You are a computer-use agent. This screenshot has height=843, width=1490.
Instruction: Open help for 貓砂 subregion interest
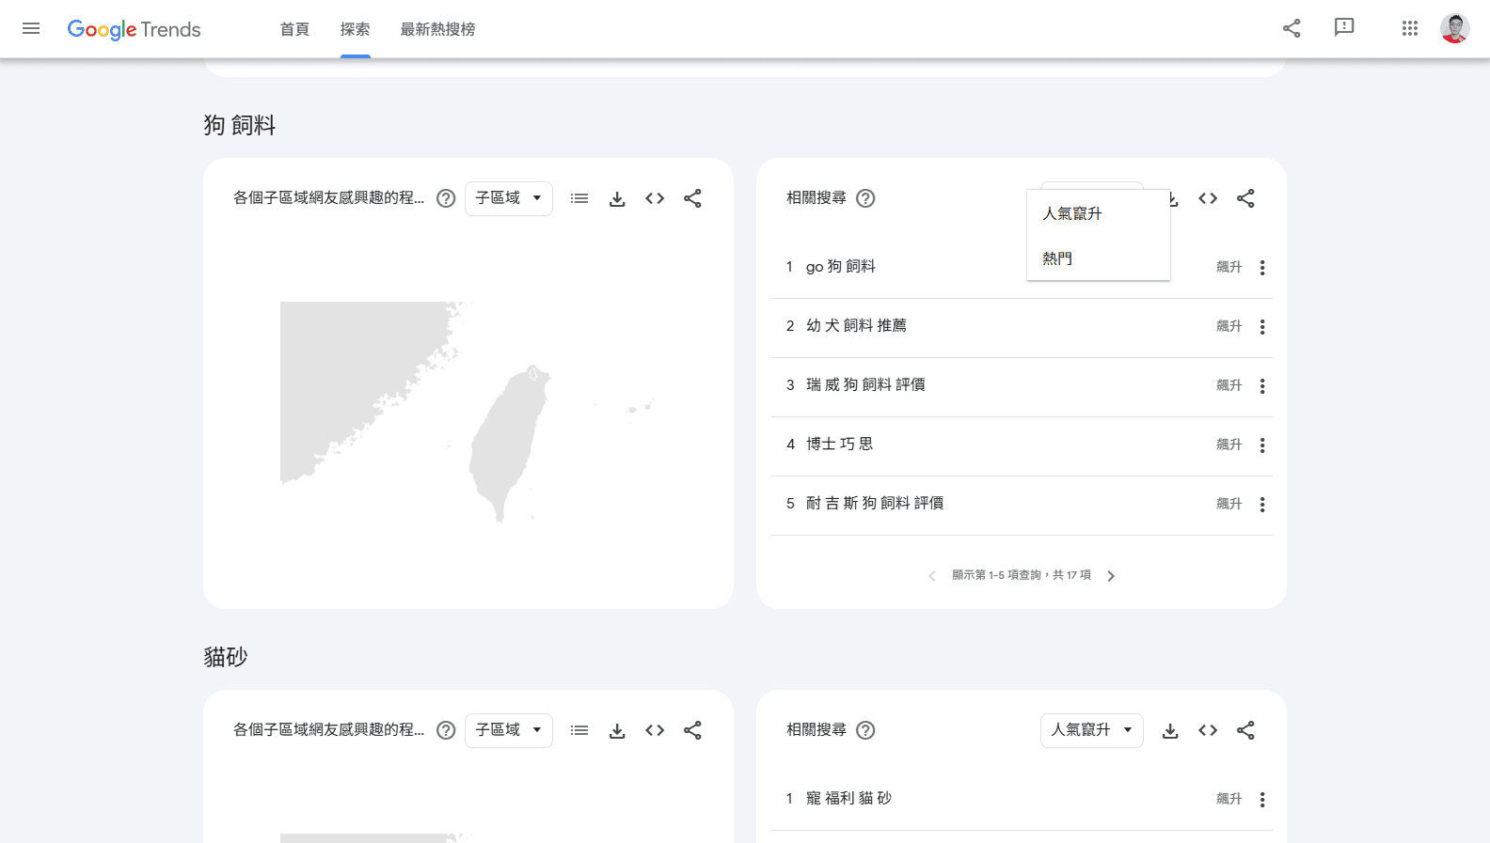coord(447,730)
